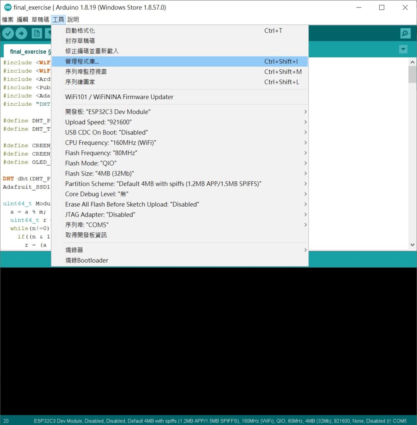The height and width of the screenshot is (425, 417).
Task: Click status bar board info text
Action: coord(220,421)
